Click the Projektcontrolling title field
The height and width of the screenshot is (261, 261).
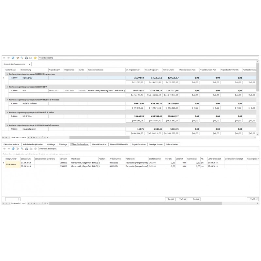[148, 58]
